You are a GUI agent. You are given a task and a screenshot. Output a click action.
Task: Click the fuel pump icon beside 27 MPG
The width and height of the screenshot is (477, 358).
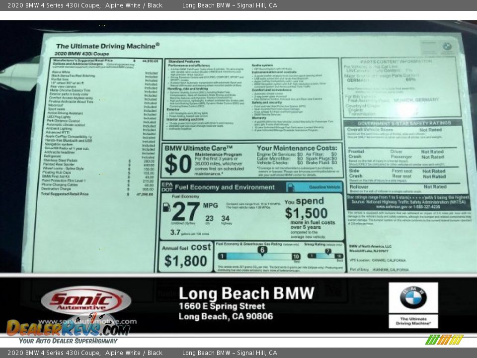[166, 207]
